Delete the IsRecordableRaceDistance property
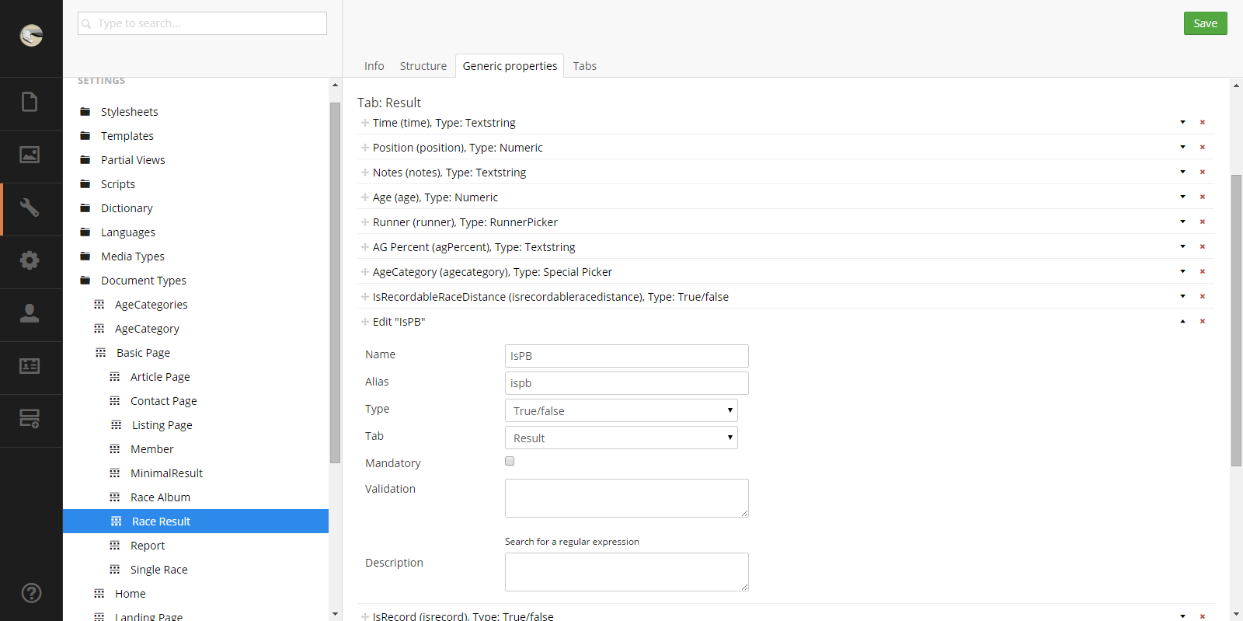1243x621 pixels. 1203,296
